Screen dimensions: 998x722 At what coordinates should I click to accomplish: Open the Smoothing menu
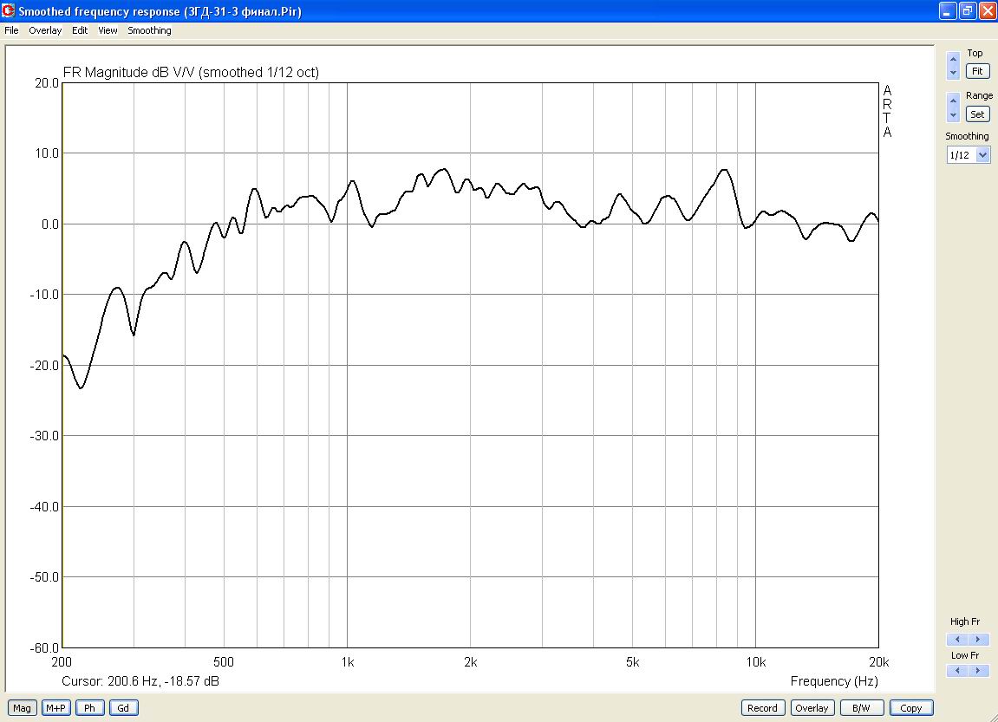click(x=150, y=30)
